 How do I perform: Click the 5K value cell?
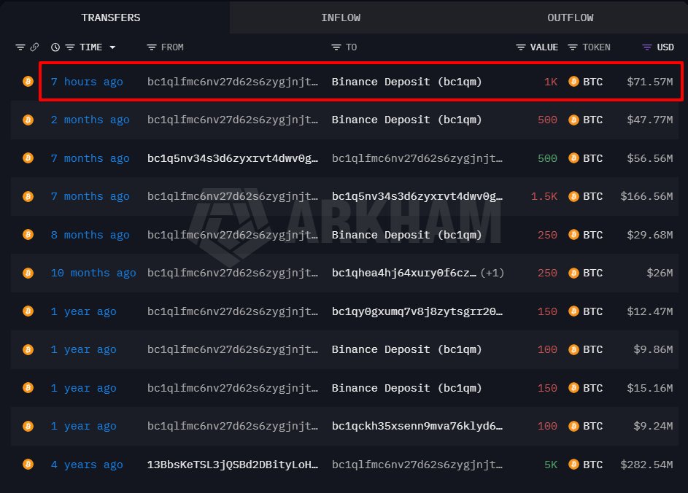point(551,465)
